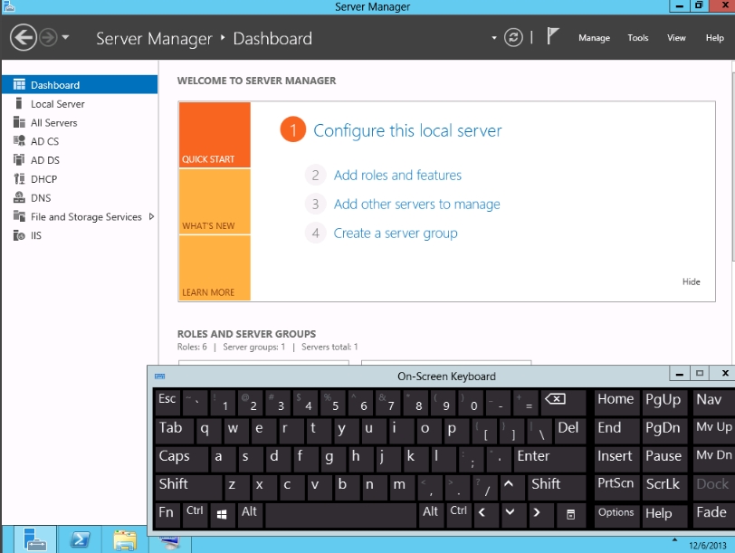This screenshot has width=735, height=553.
Task: Open the File and Storage Services icon
Action: [19, 216]
